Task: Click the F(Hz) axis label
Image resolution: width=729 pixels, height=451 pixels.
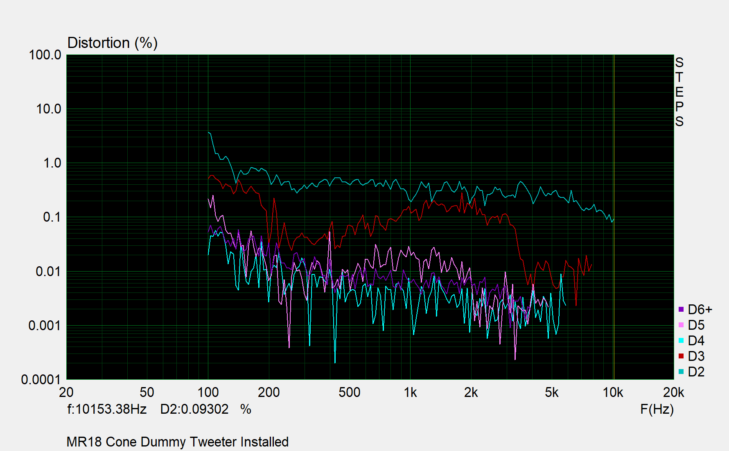Action: pyautogui.click(x=657, y=409)
